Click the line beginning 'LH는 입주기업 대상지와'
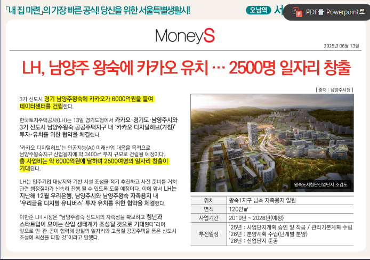The height and width of the screenshot is (260, 370). [x=98, y=182]
